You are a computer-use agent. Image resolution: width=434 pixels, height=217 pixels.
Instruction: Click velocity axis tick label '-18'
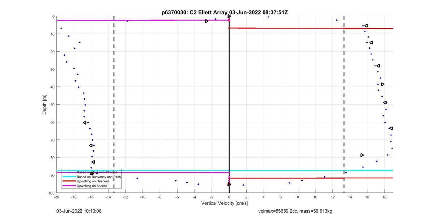point(73,198)
